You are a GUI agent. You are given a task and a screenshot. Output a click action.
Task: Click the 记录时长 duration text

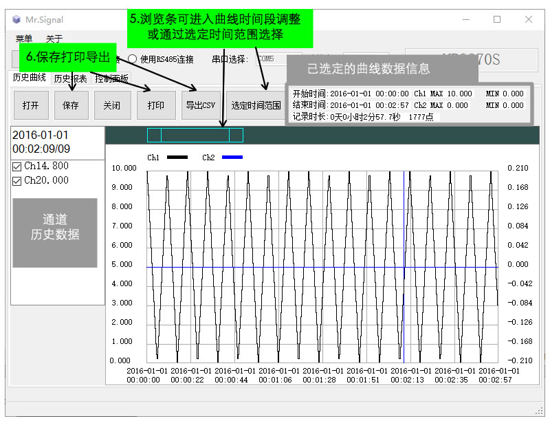(346, 117)
